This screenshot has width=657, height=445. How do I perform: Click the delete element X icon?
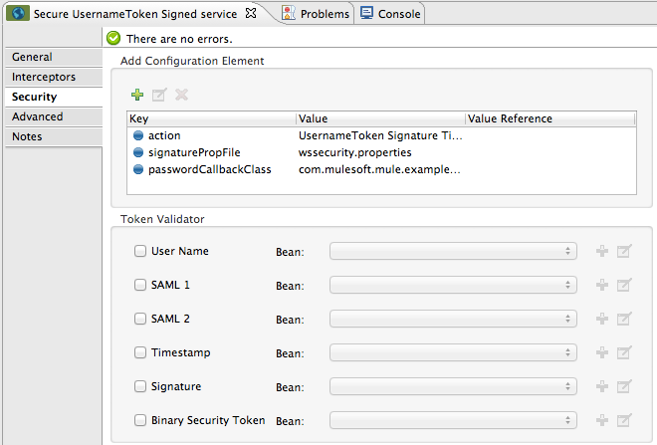click(181, 95)
